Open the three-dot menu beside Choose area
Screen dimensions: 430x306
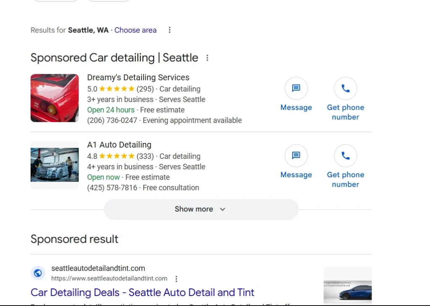(169, 30)
